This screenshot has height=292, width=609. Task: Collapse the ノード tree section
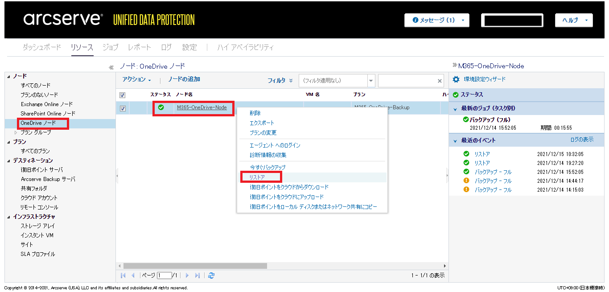coord(9,76)
